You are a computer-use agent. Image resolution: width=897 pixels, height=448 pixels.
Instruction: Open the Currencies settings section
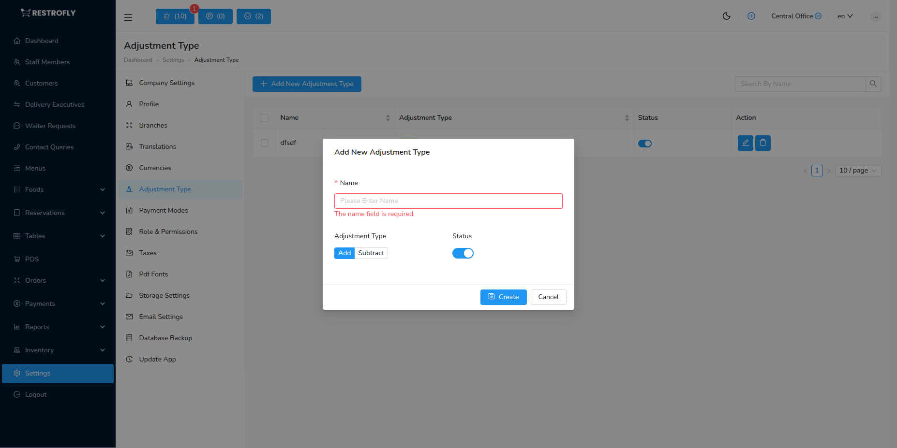(155, 168)
